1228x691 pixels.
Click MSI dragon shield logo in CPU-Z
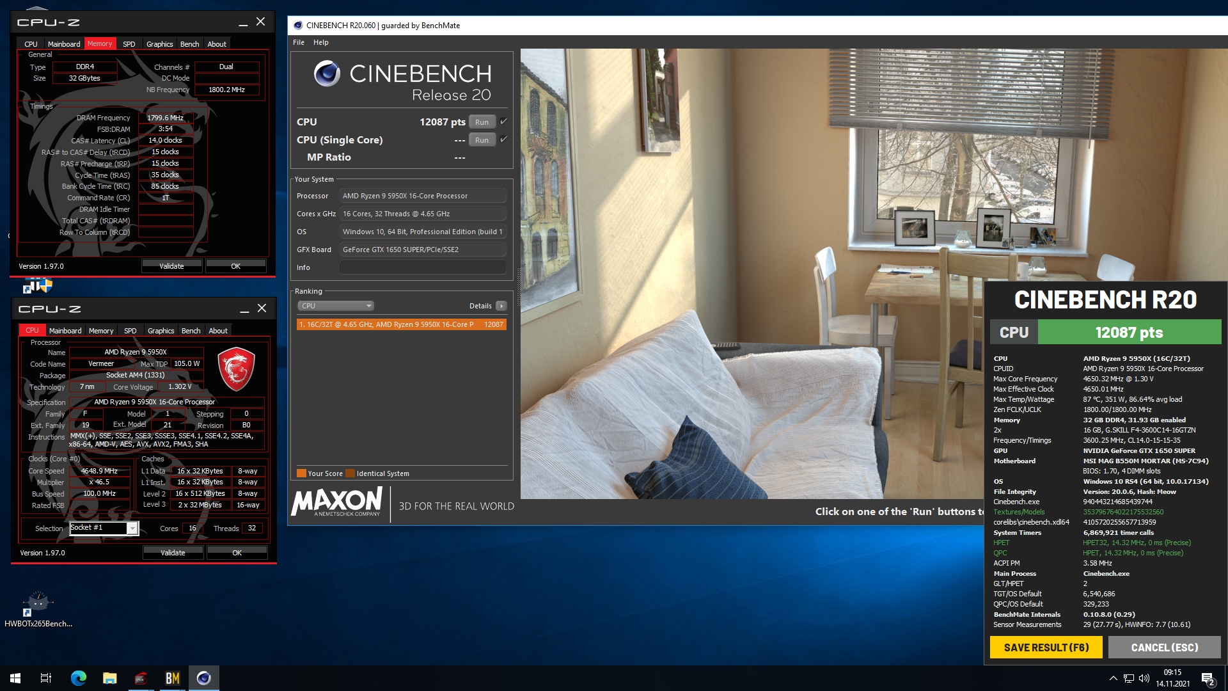pos(236,369)
